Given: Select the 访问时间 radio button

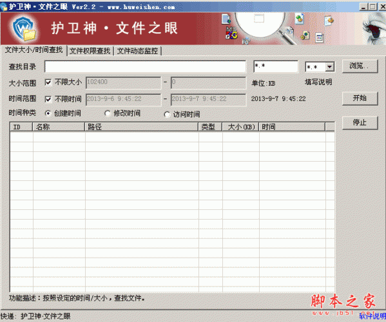Looking at the screenshot, I should tap(167, 115).
